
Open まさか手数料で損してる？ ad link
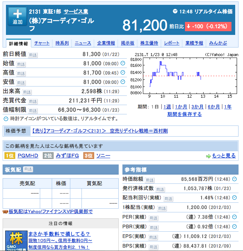tap(59, 234)
